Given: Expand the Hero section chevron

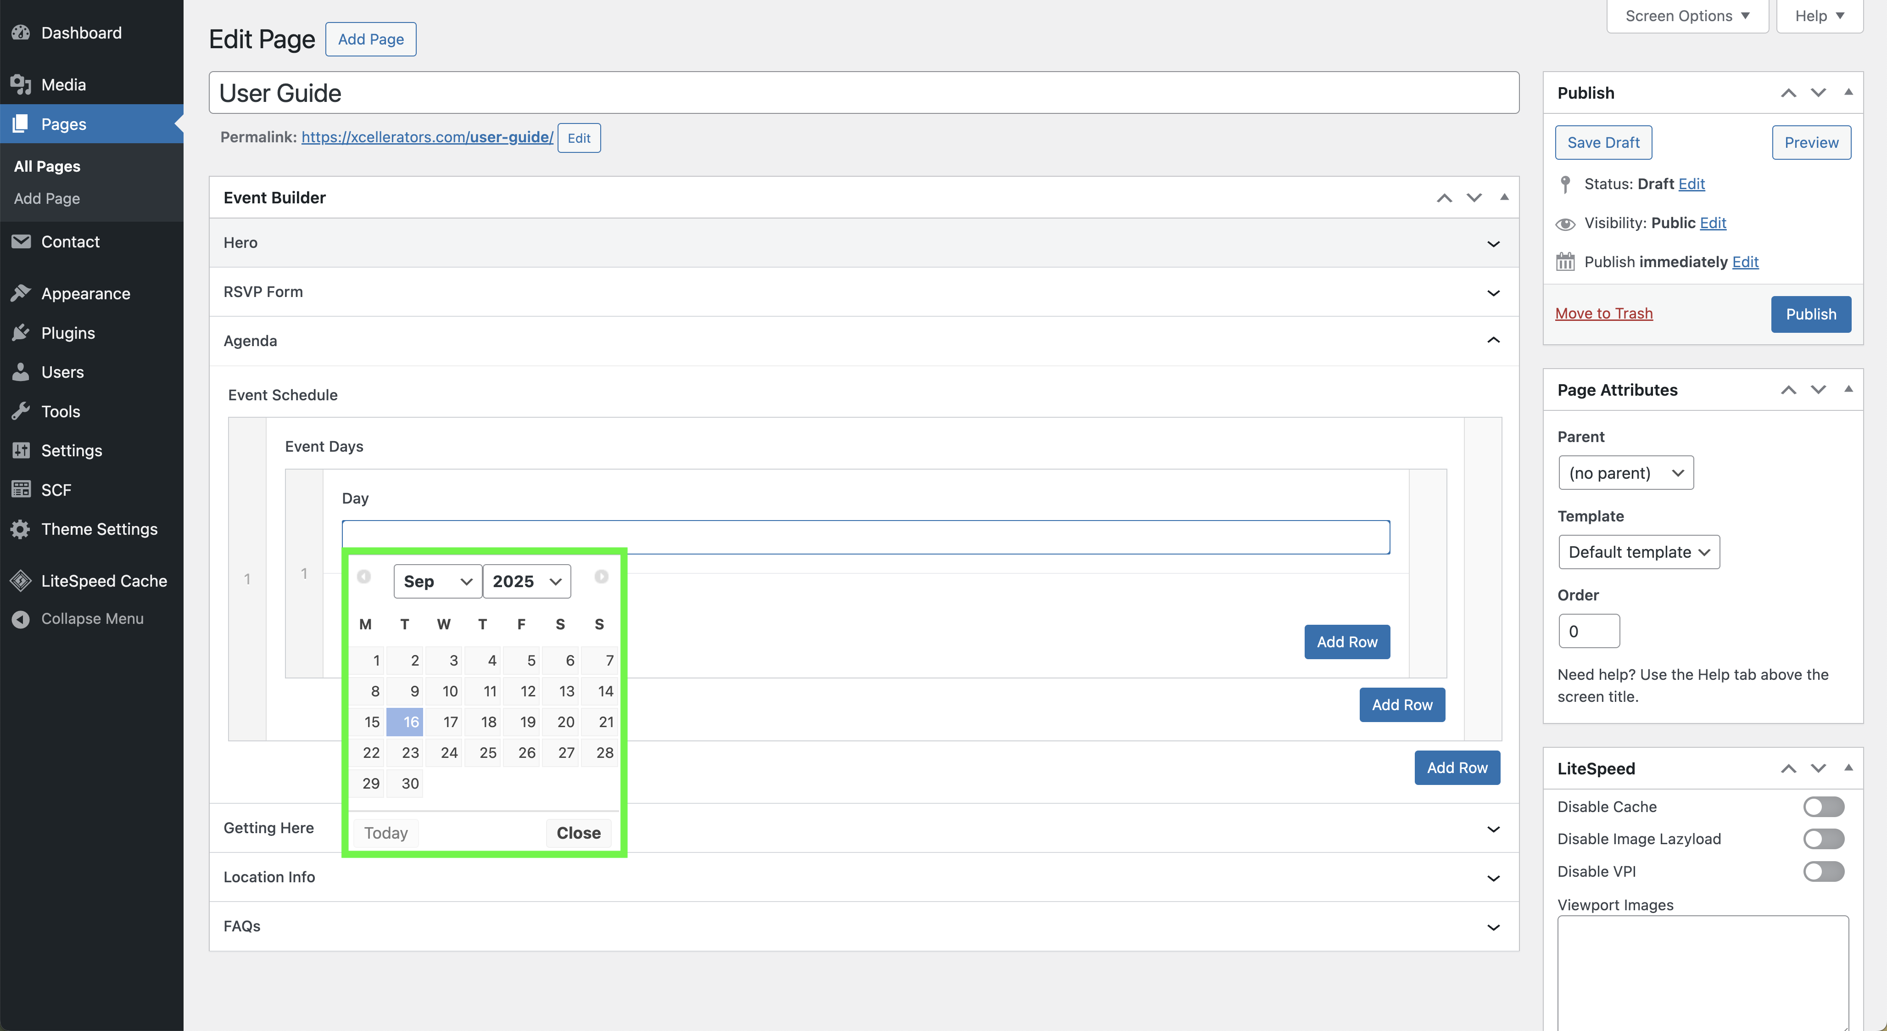Looking at the screenshot, I should click(1493, 244).
